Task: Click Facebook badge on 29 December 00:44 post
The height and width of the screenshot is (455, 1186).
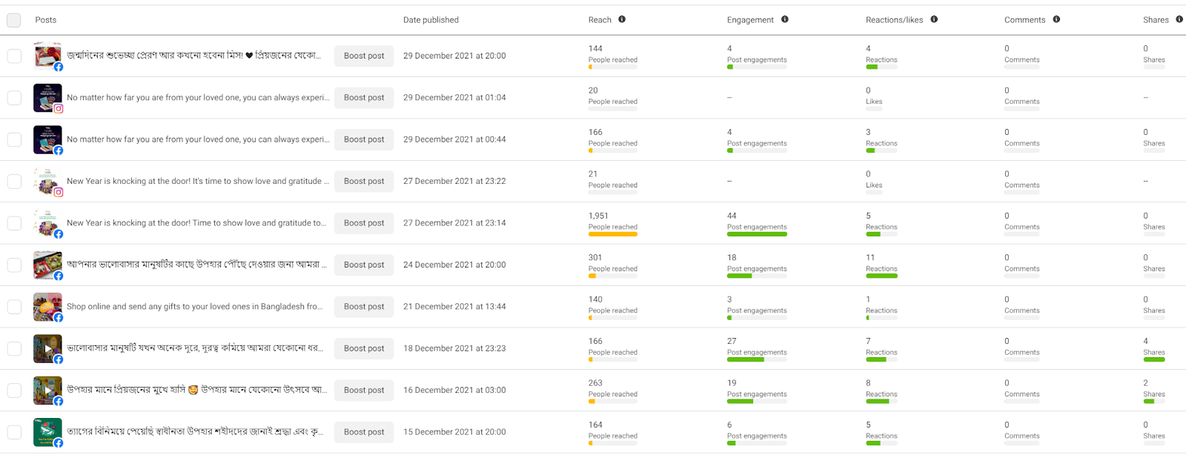Action: pyautogui.click(x=59, y=150)
